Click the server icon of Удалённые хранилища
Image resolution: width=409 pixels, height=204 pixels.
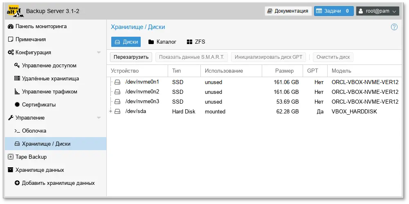coord(17,79)
